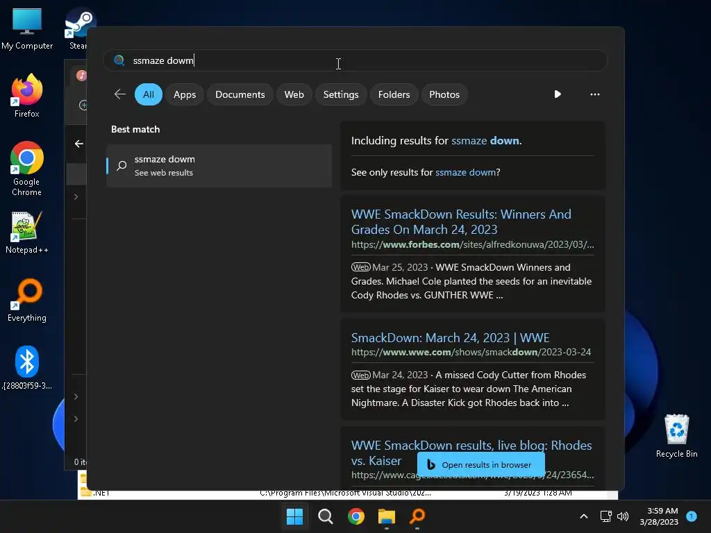Open 'ssmaze dowm' best match web result
The width and height of the screenshot is (711, 533).
tap(219, 165)
